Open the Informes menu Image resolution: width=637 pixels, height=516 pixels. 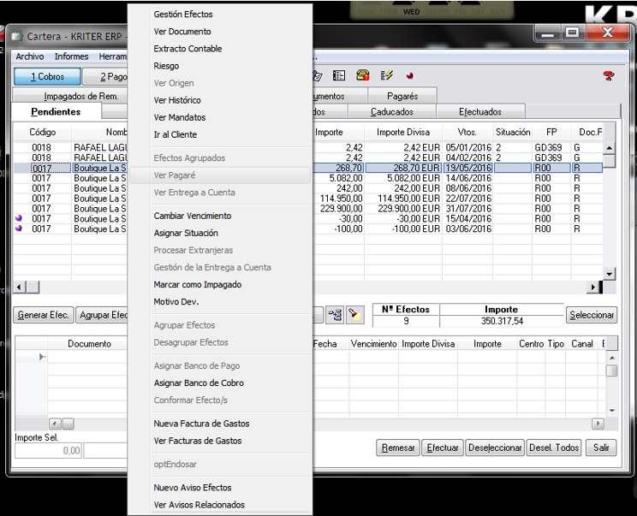point(72,56)
